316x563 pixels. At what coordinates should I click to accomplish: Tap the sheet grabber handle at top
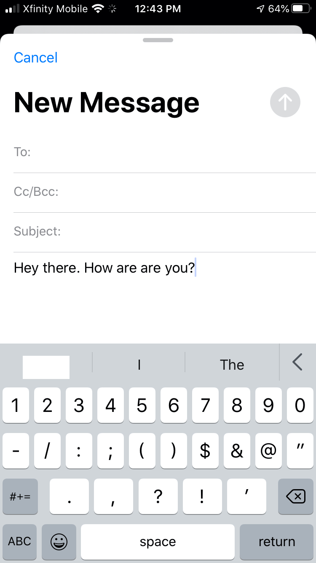pyautogui.click(x=158, y=40)
